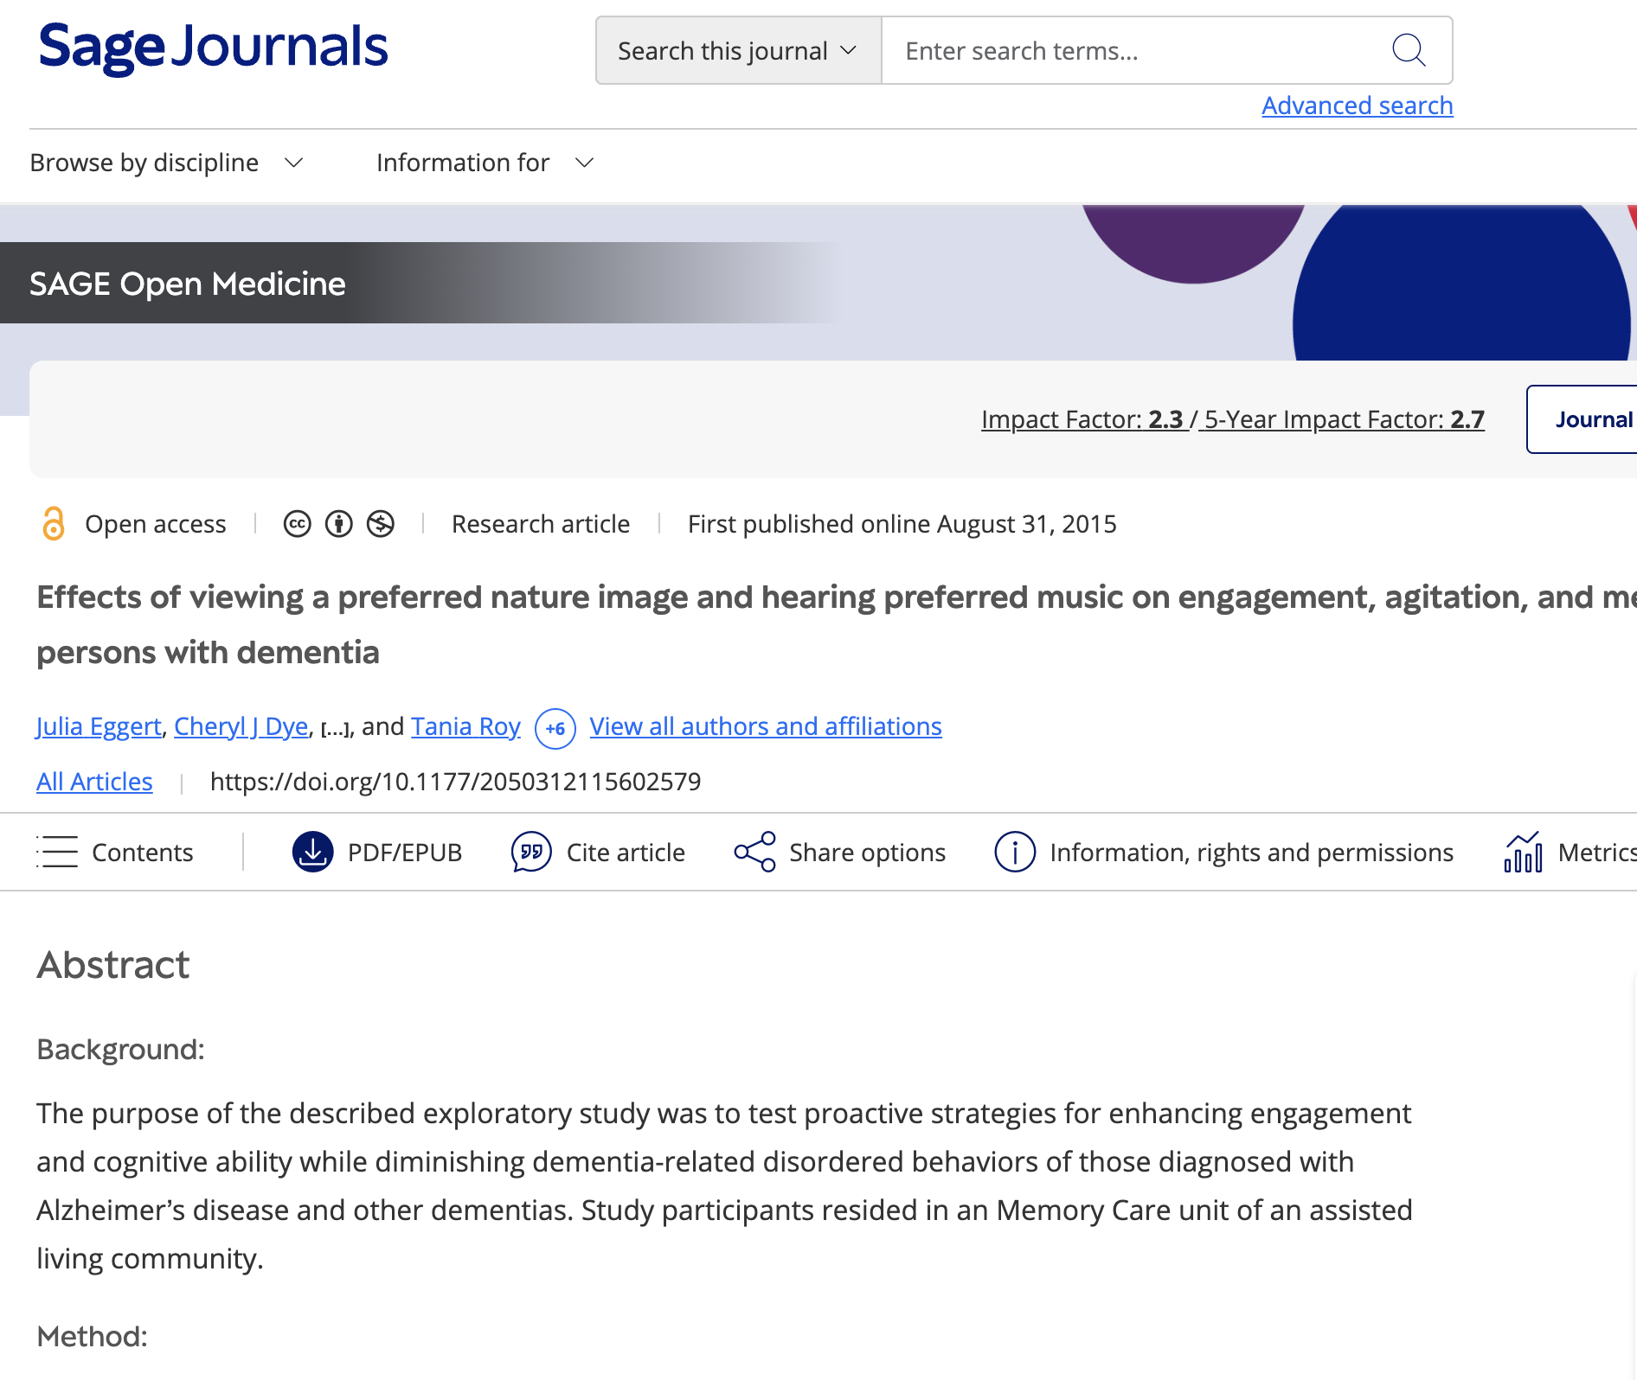Click the Creative Commons license icon
Image resolution: width=1637 pixels, height=1380 pixels.
tap(297, 524)
